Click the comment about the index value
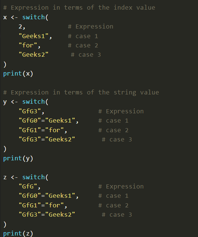 79,8
